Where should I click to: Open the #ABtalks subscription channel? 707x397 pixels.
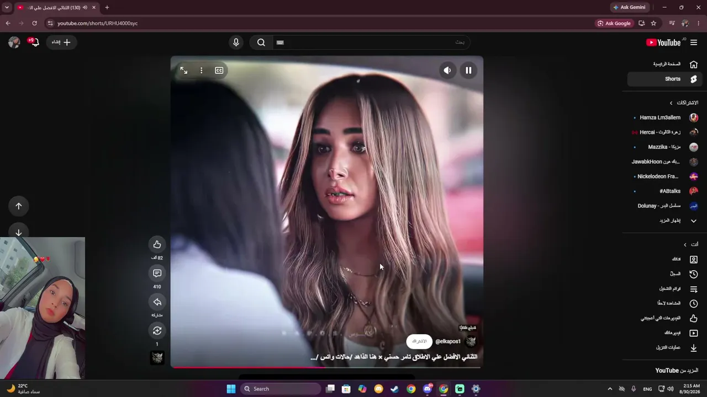tap(665, 191)
